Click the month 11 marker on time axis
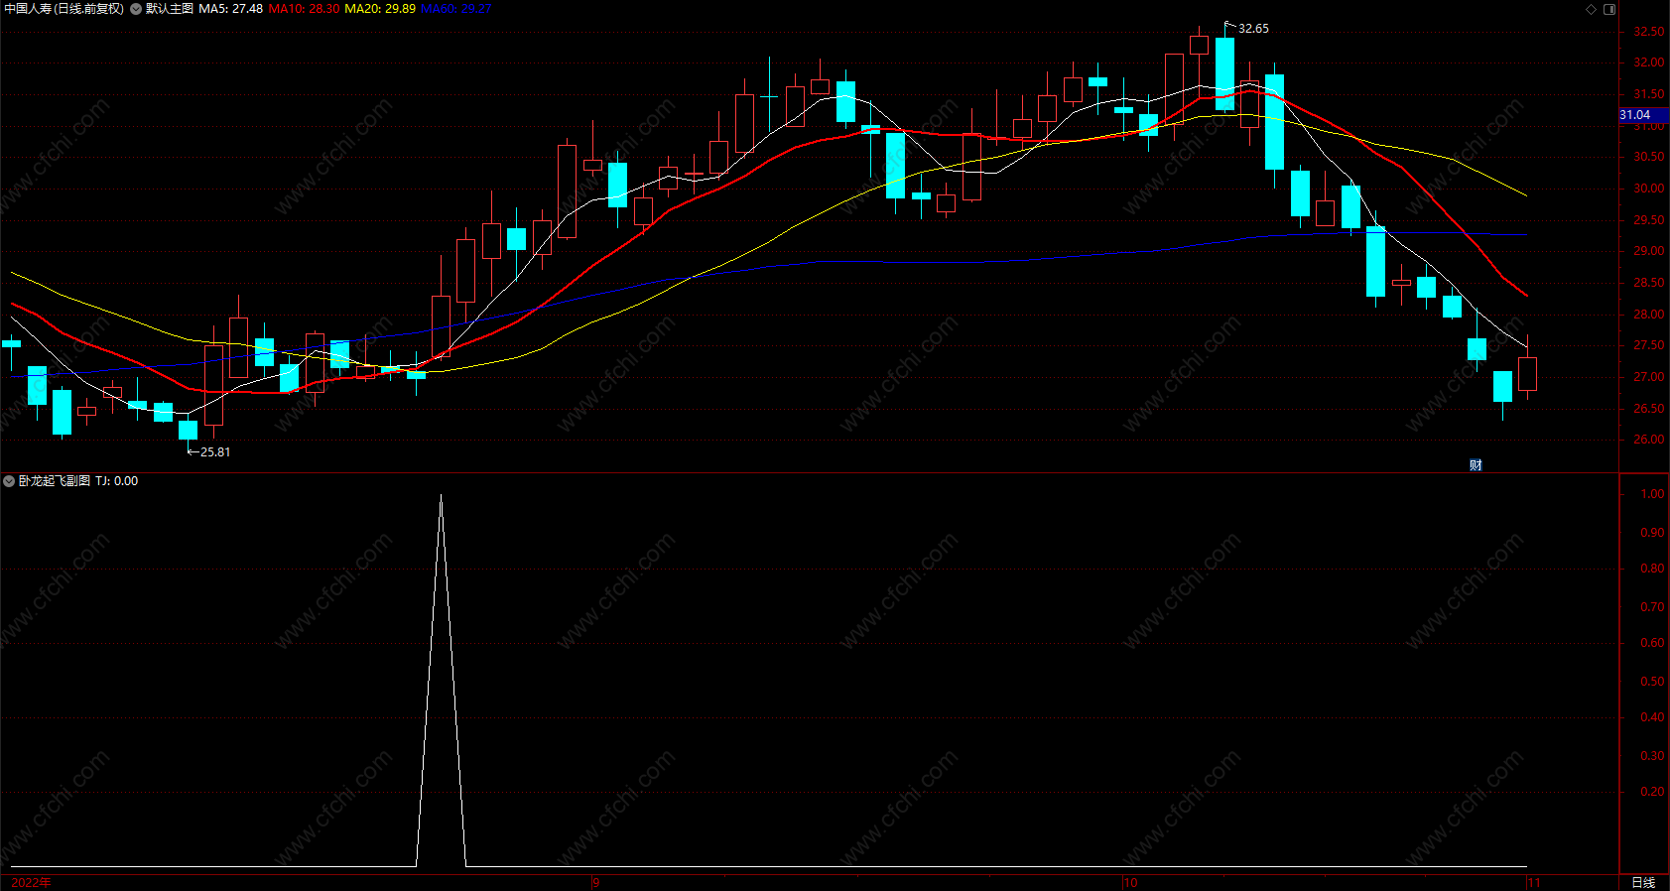The image size is (1670, 891). click(x=1534, y=882)
